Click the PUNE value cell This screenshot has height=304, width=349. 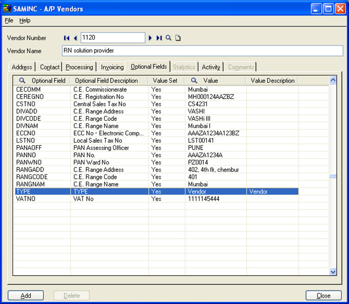[215, 148]
